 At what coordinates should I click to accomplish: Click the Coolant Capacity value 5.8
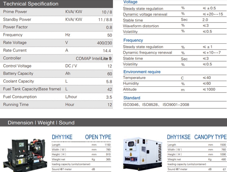pos(109,82)
